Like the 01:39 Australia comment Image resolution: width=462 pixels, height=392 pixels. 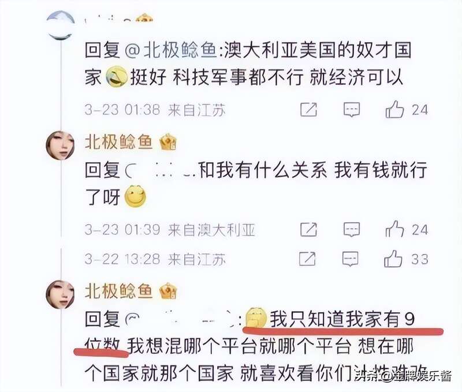[394, 229]
